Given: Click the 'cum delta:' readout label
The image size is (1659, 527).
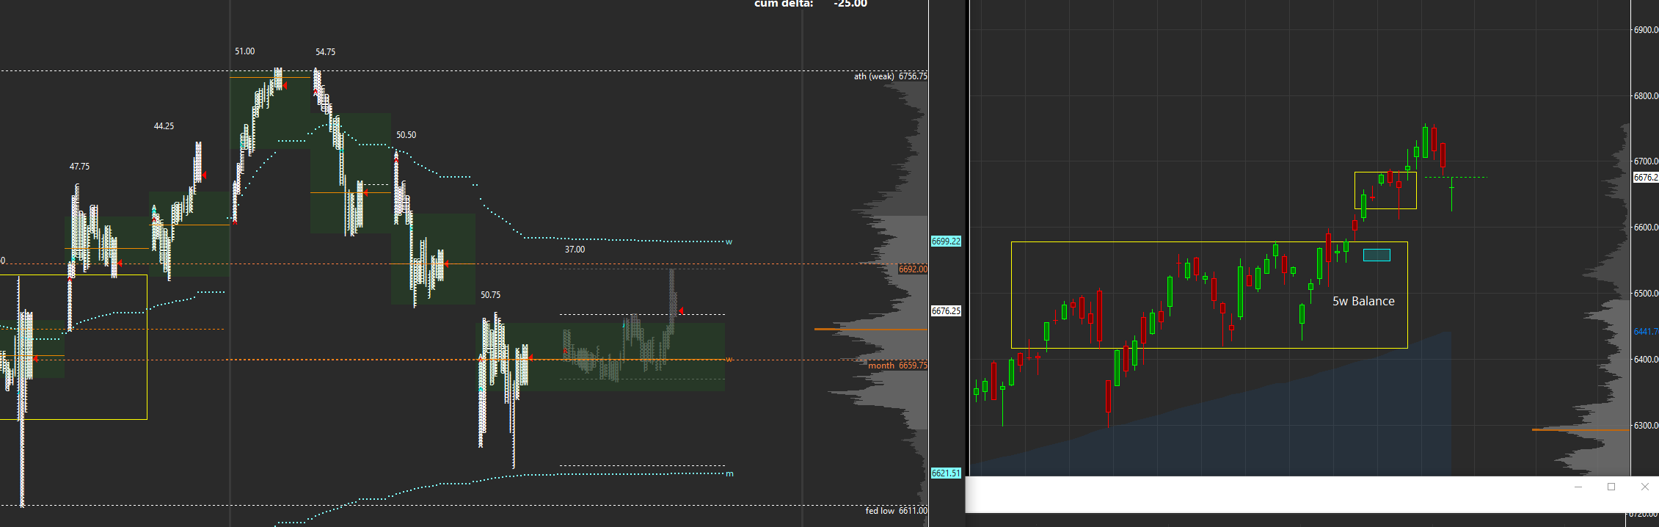Looking at the screenshot, I should 784,4.
